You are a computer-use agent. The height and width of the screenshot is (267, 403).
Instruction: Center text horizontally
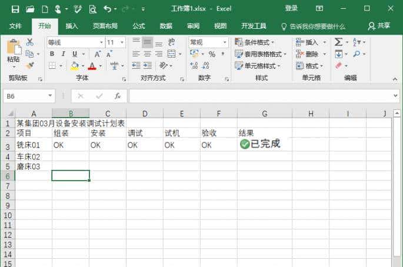click(147, 54)
